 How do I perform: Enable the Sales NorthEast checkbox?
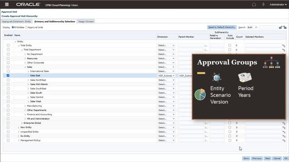[8, 80]
